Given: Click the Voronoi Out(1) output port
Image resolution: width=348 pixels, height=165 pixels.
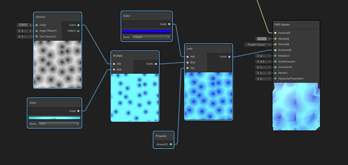Looking at the screenshot, I should pyautogui.click(x=78, y=25).
